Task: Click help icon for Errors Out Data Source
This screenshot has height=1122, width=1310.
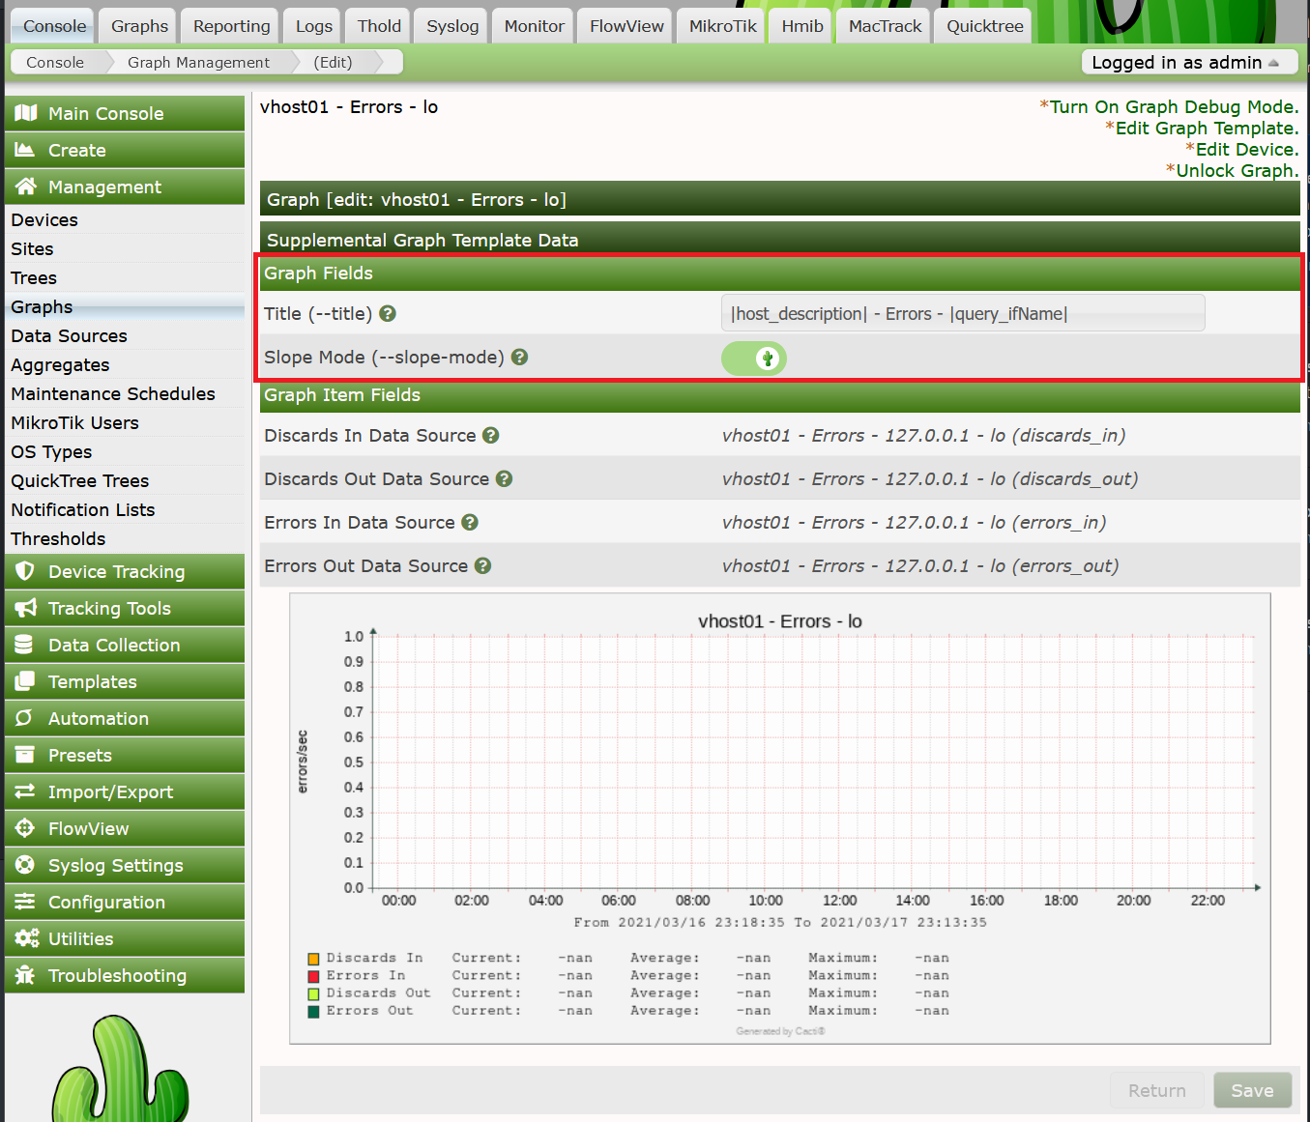Action: coord(482,565)
